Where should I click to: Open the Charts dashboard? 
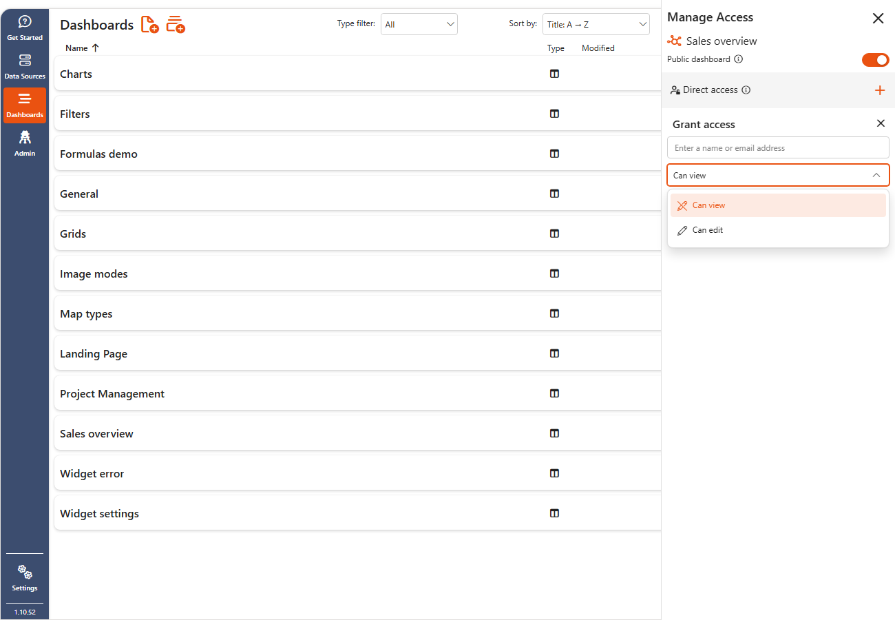click(76, 74)
